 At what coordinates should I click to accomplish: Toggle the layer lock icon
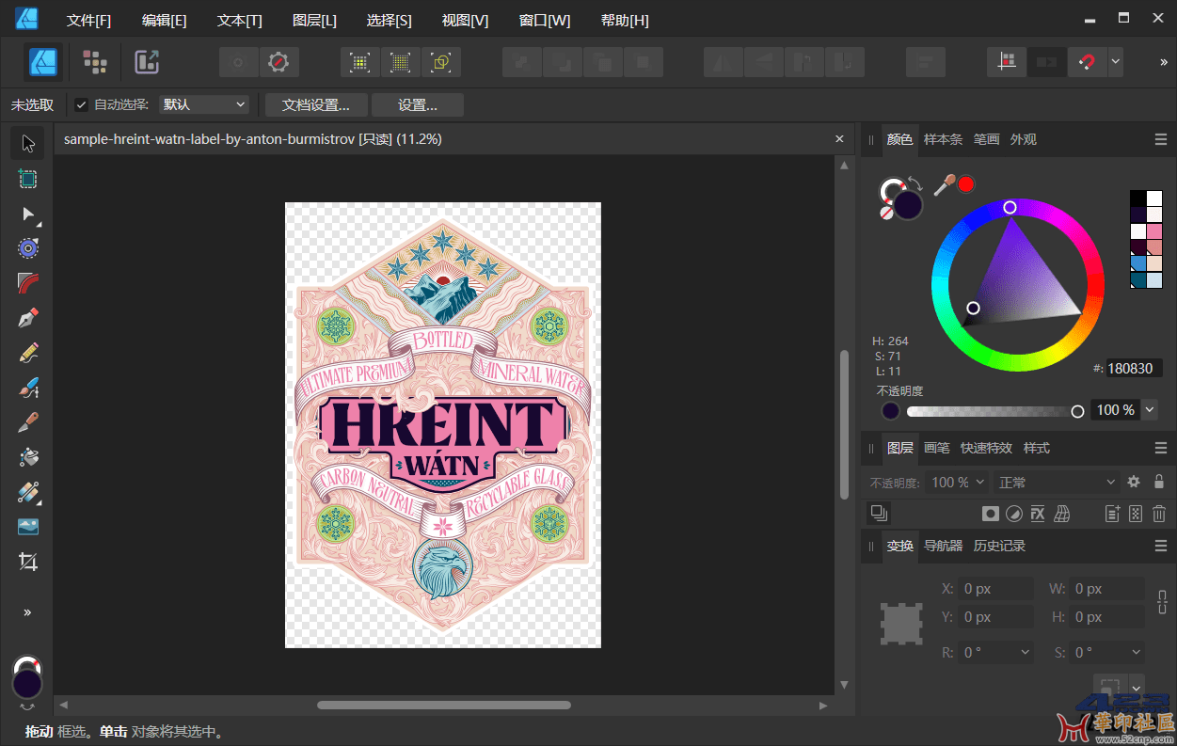coord(1159,482)
